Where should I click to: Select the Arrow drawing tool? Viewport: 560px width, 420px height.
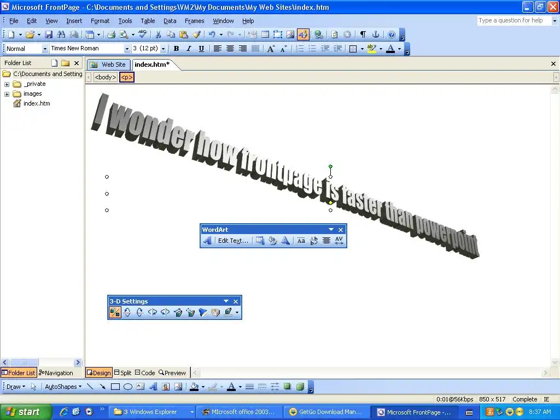(x=102, y=387)
